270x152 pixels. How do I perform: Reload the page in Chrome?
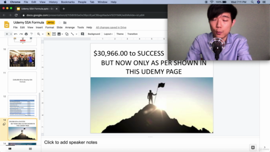[x=16, y=15]
